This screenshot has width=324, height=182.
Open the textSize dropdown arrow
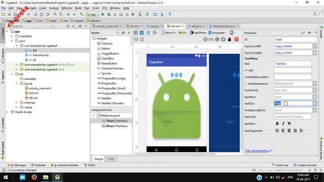[314, 103]
